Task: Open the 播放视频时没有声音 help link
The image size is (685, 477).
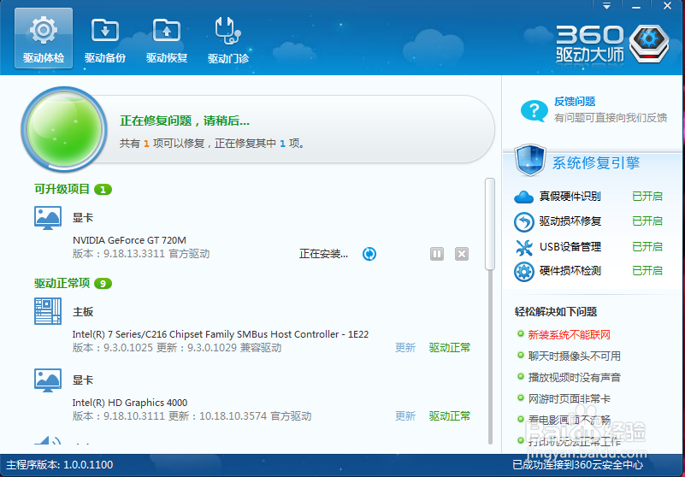Action: click(574, 377)
